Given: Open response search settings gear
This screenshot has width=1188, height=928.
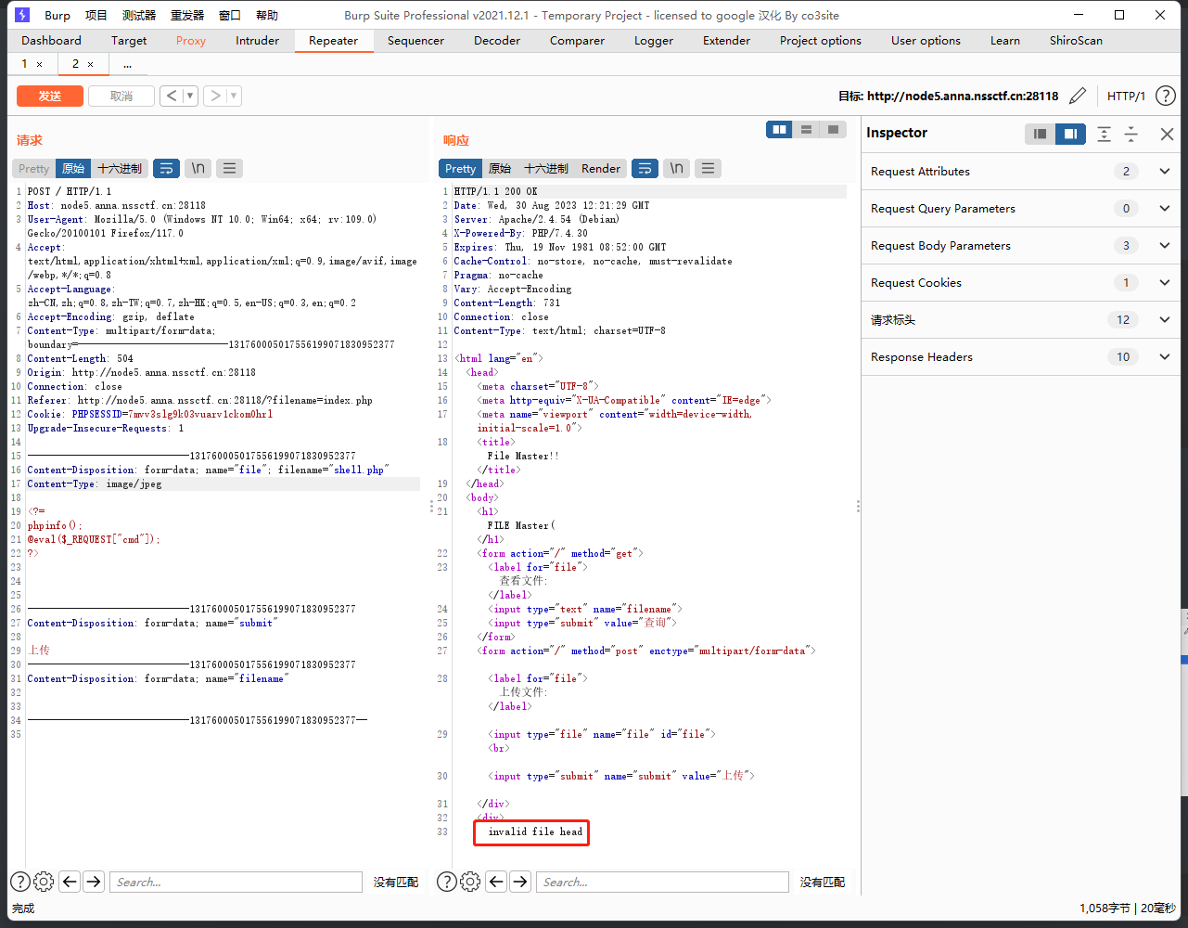Looking at the screenshot, I should click(470, 882).
